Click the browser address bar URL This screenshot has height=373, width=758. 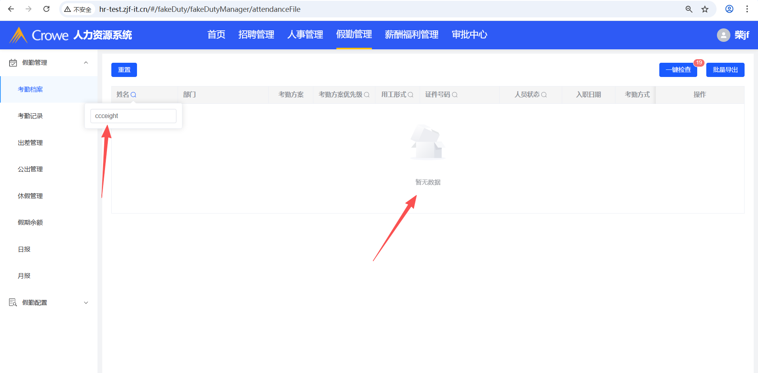click(x=200, y=9)
